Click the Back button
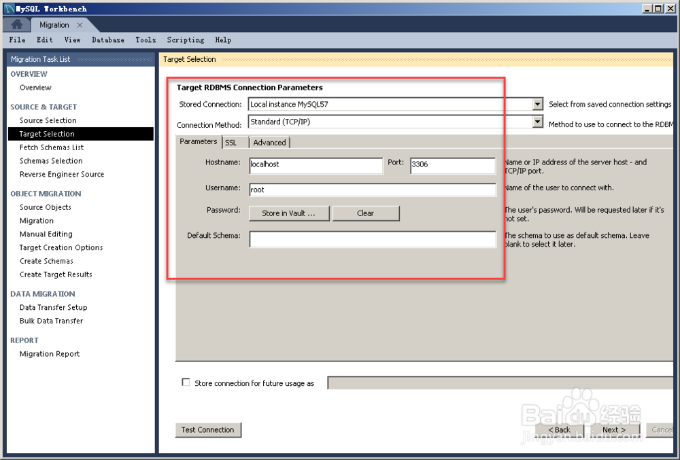Image resolution: width=680 pixels, height=460 pixels. [560, 429]
